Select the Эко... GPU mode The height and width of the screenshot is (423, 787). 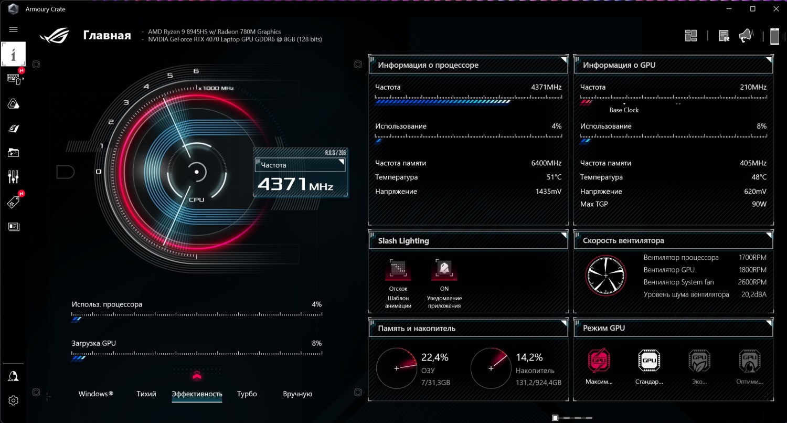(699, 360)
